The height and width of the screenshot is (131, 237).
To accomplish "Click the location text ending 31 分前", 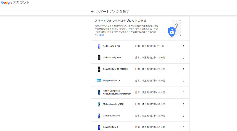I will (150, 92).
